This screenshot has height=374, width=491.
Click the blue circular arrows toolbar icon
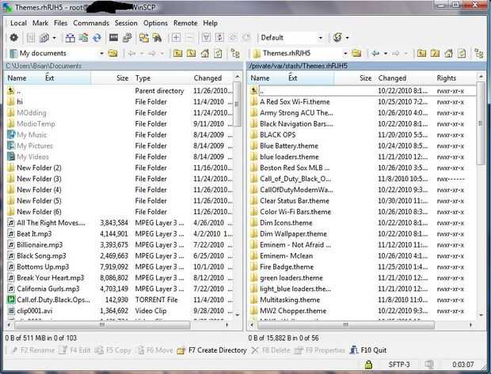click(97, 38)
